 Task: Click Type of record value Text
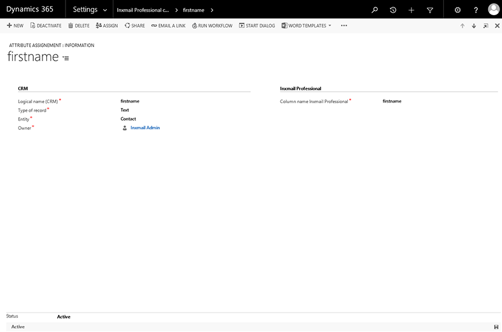pos(124,110)
